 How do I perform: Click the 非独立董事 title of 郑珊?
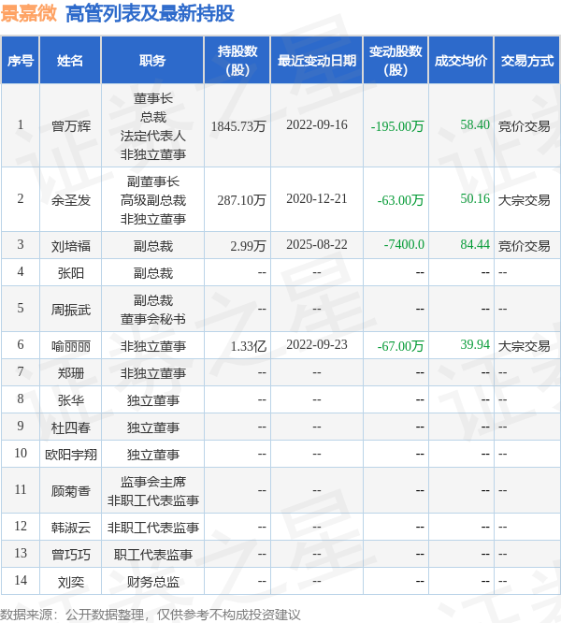pyautogui.click(x=152, y=373)
